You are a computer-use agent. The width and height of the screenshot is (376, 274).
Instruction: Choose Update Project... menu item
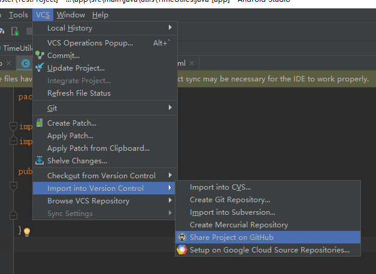tap(105, 68)
